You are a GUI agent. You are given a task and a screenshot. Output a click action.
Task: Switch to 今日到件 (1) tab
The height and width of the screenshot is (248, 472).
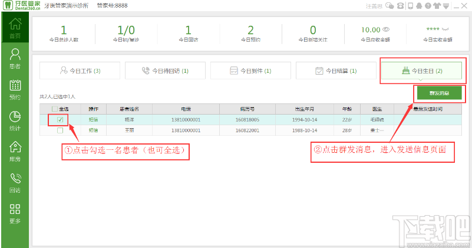pos(251,71)
